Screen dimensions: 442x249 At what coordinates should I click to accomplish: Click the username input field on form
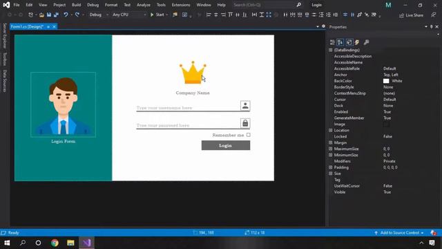pos(188,108)
